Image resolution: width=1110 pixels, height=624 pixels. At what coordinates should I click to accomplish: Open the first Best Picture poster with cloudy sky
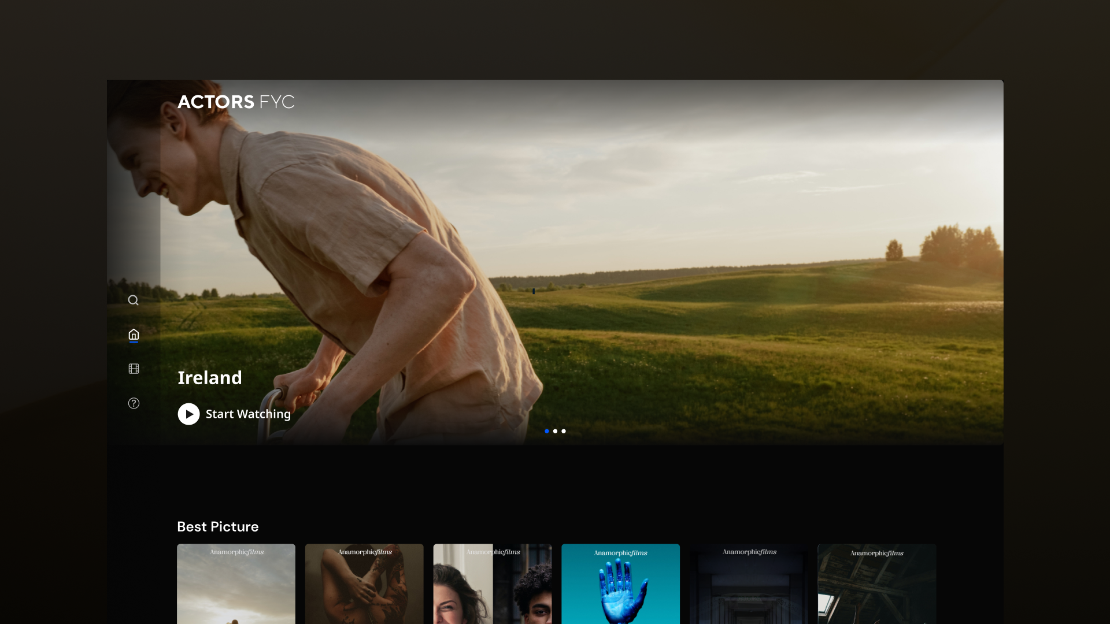tap(236, 584)
